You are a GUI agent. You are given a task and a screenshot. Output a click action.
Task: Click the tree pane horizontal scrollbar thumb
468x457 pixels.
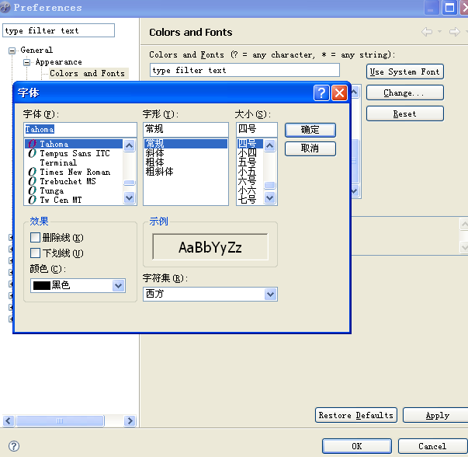coord(60,420)
